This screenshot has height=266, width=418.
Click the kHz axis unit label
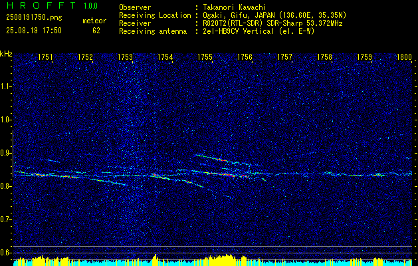click(x=6, y=54)
